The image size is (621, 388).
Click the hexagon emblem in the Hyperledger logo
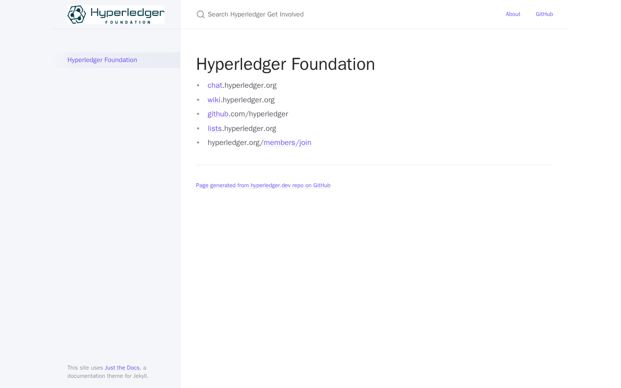77,15
